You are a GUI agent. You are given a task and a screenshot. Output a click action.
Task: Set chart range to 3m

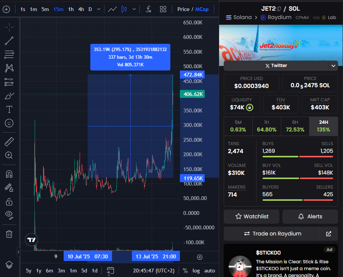click(x=61, y=271)
